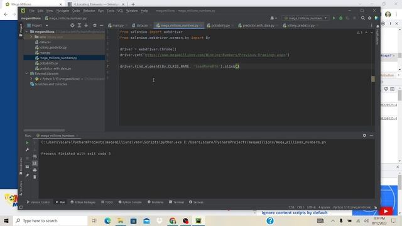Click the print icon in Run panel

coord(35,170)
